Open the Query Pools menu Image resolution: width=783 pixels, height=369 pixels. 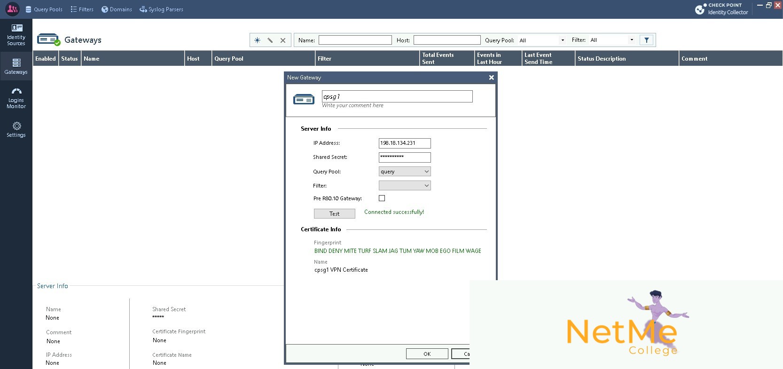tap(44, 9)
